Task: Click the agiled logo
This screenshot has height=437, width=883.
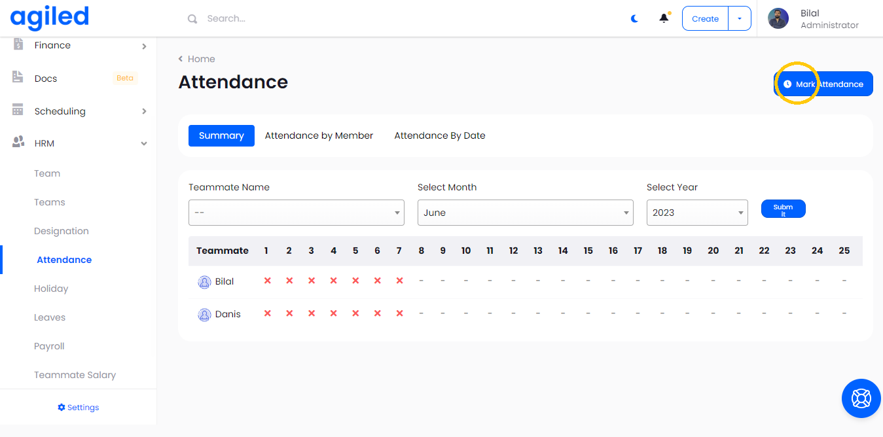Action: click(x=50, y=18)
